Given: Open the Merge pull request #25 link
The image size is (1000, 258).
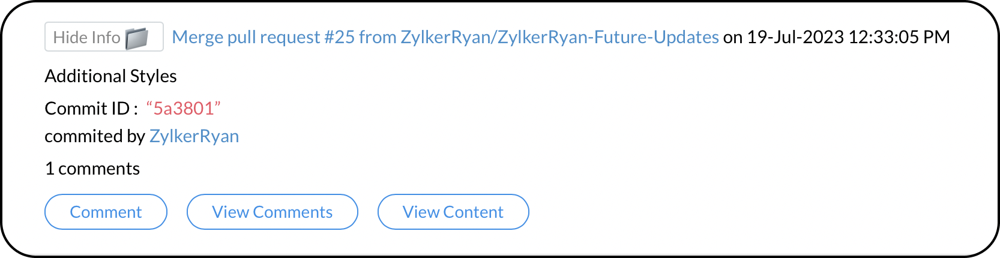Looking at the screenshot, I should [445, 37].
